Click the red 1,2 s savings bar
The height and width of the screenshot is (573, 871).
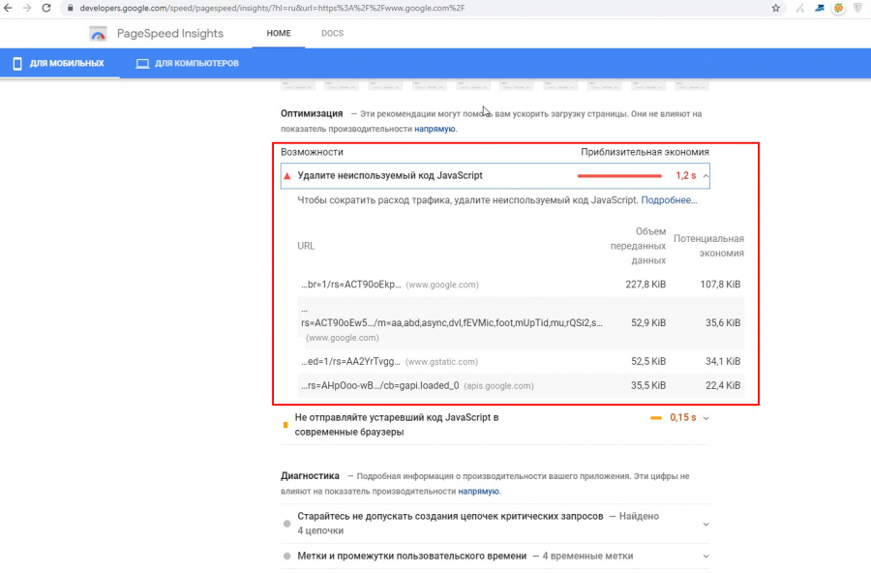[619, 176]
